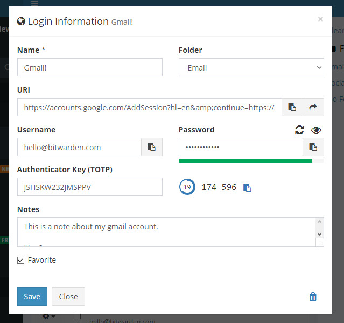Screen dimensions: 344x323
Task: Copy the TOTP verification code
Action: point(247,187)
